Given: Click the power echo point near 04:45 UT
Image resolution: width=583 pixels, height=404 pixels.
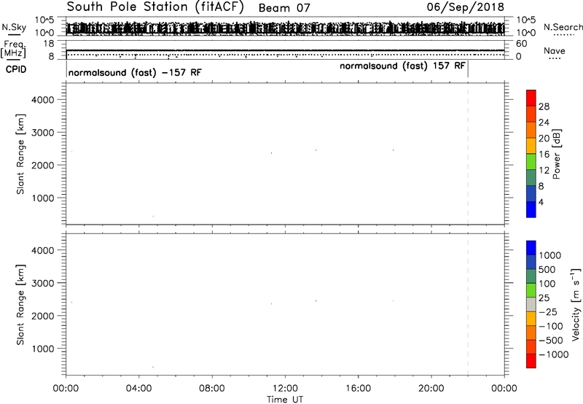Looking at the screenshot, I should tap(153, 217).
